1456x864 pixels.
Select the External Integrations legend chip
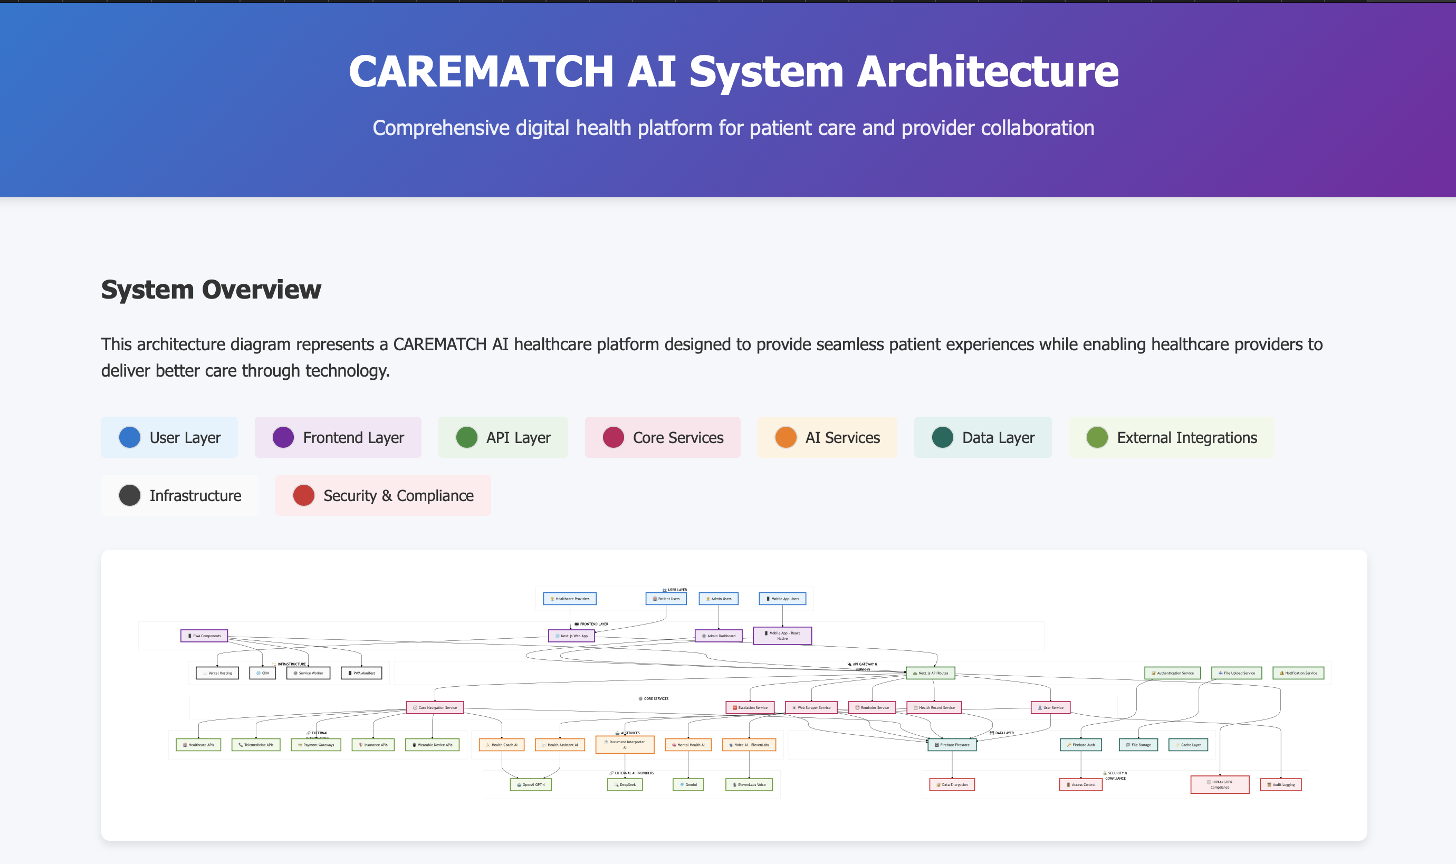(1171, 437)
